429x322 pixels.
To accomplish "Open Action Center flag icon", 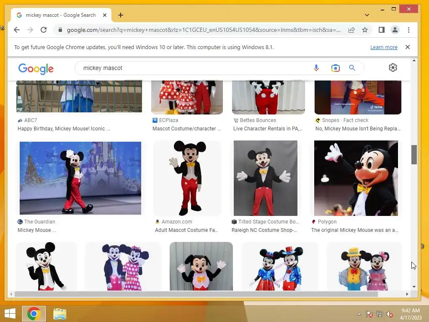I will 369,314.
